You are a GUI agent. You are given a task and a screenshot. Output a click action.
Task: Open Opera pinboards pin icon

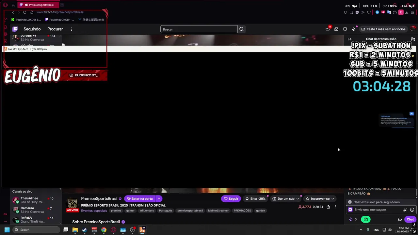[345, 12]
